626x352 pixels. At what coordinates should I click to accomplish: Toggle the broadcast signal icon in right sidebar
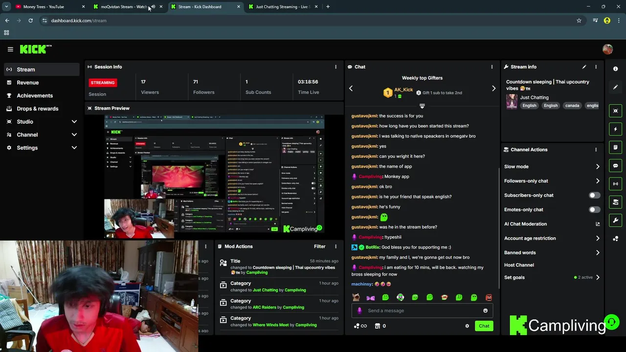pyautogui.click(x=615, y=184)
